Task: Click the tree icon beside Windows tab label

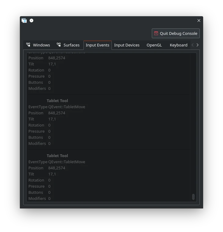Action: pyautogui.click(x=28, y=45)
